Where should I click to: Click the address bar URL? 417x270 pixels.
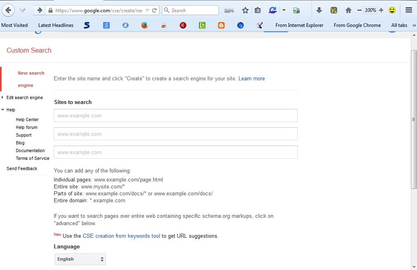(98, 10)
